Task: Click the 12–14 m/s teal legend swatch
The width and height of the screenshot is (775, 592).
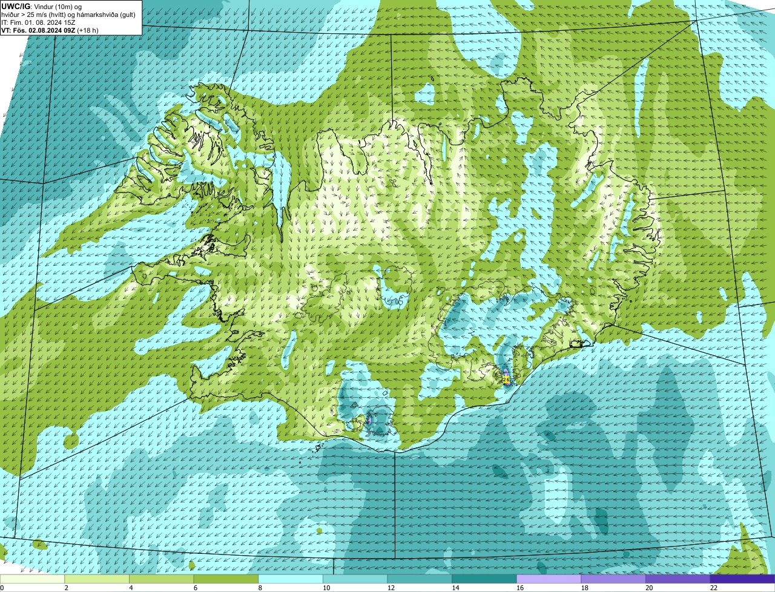Action: tap(420, 579)
